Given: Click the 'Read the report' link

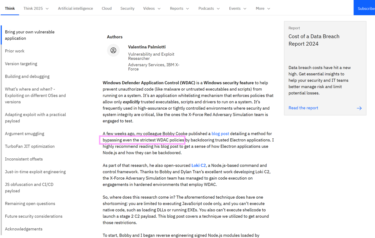Looking at the screenshot, I should pyautogui.click(x=303, y=108).
